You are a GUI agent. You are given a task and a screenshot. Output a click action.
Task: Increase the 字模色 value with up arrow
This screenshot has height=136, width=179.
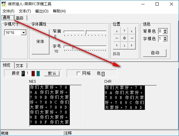coord(165,38)
